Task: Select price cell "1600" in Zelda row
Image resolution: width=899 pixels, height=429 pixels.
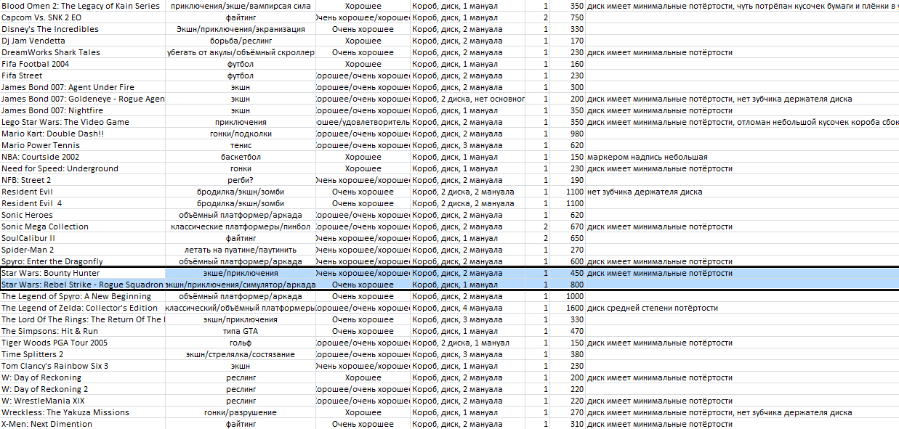Action: 568,308
